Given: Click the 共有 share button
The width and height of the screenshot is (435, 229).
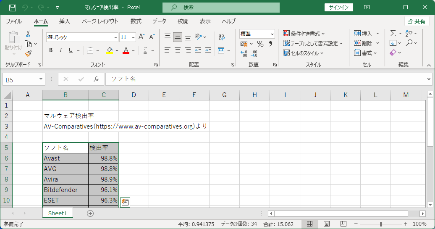Looking at the screenshot, I should point(417,21).
